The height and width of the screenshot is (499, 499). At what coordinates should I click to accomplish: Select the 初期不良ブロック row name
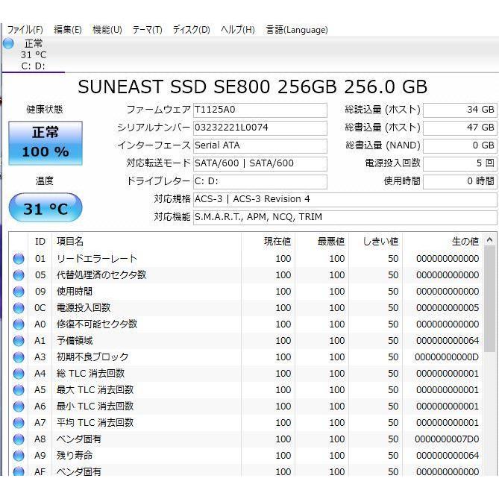coord(92,357)
